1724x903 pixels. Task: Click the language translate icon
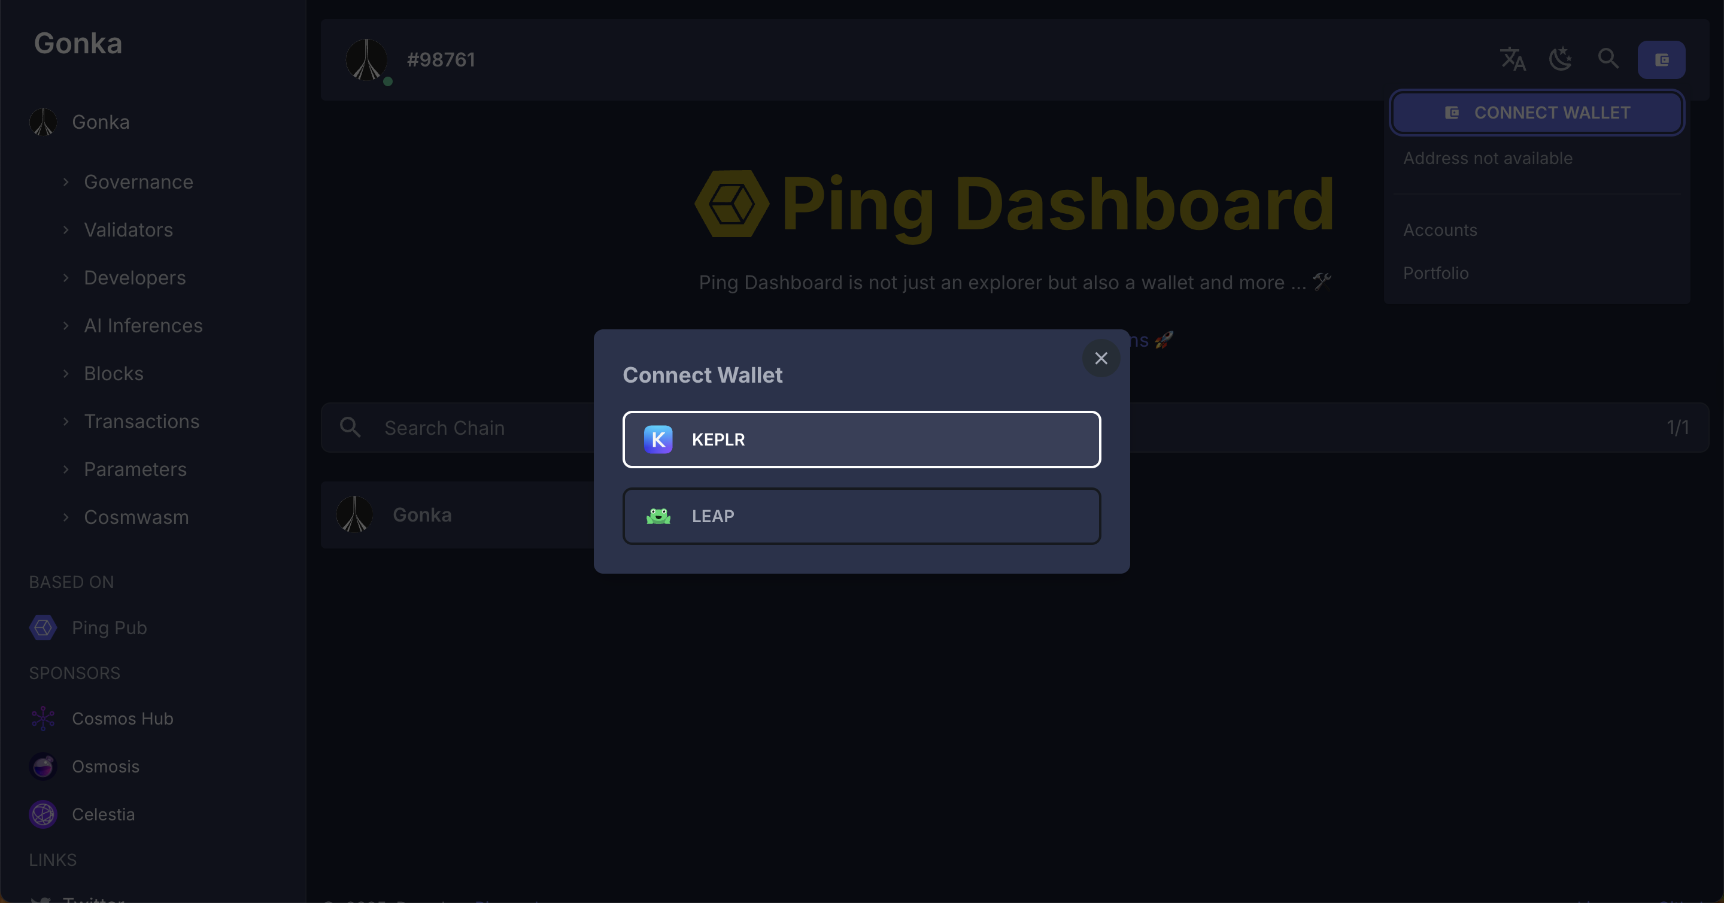coord(1513,59)
